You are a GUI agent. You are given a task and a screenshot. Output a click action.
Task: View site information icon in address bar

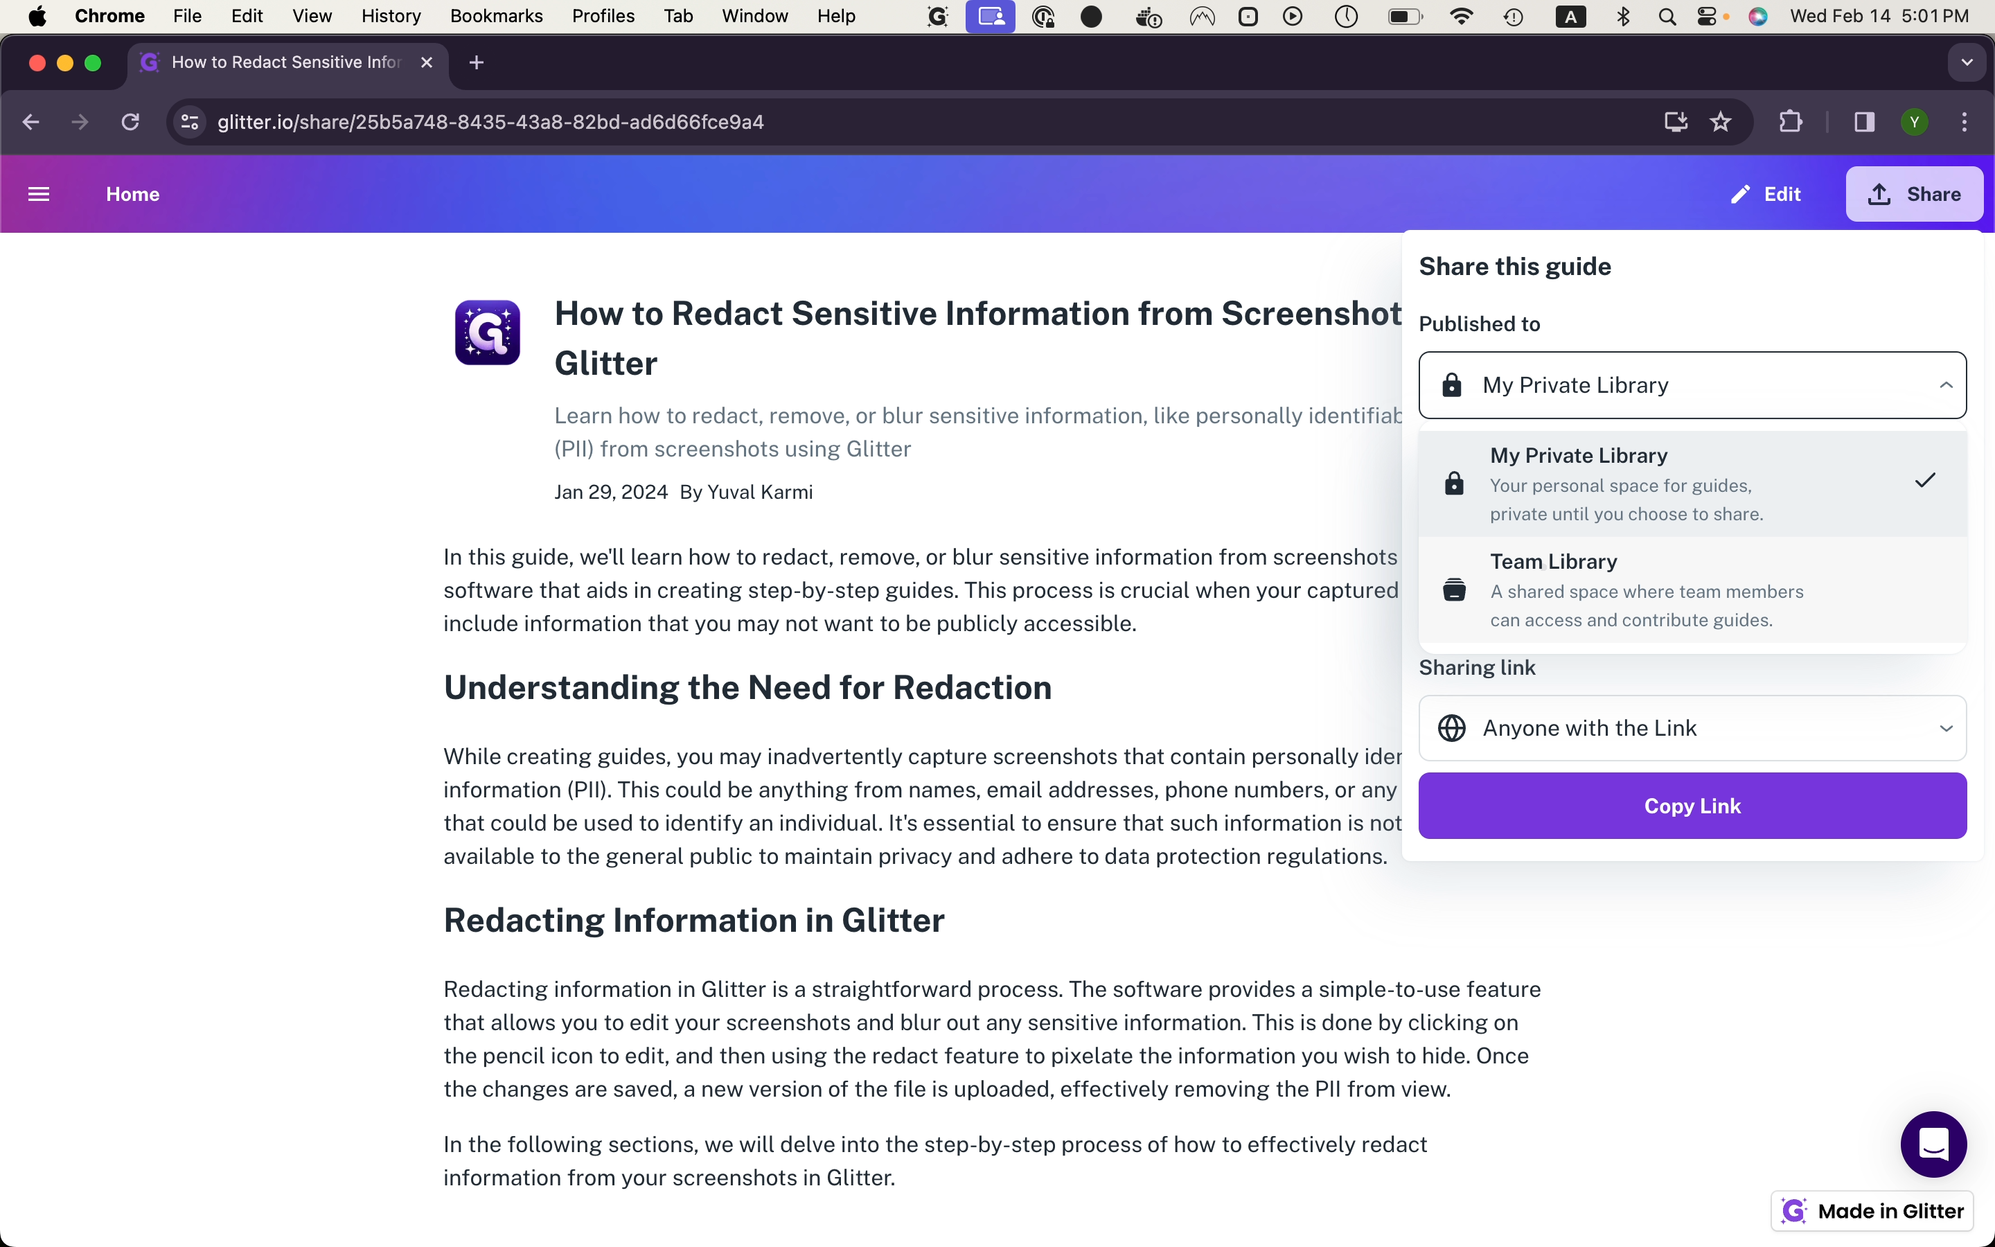[190, 122]
